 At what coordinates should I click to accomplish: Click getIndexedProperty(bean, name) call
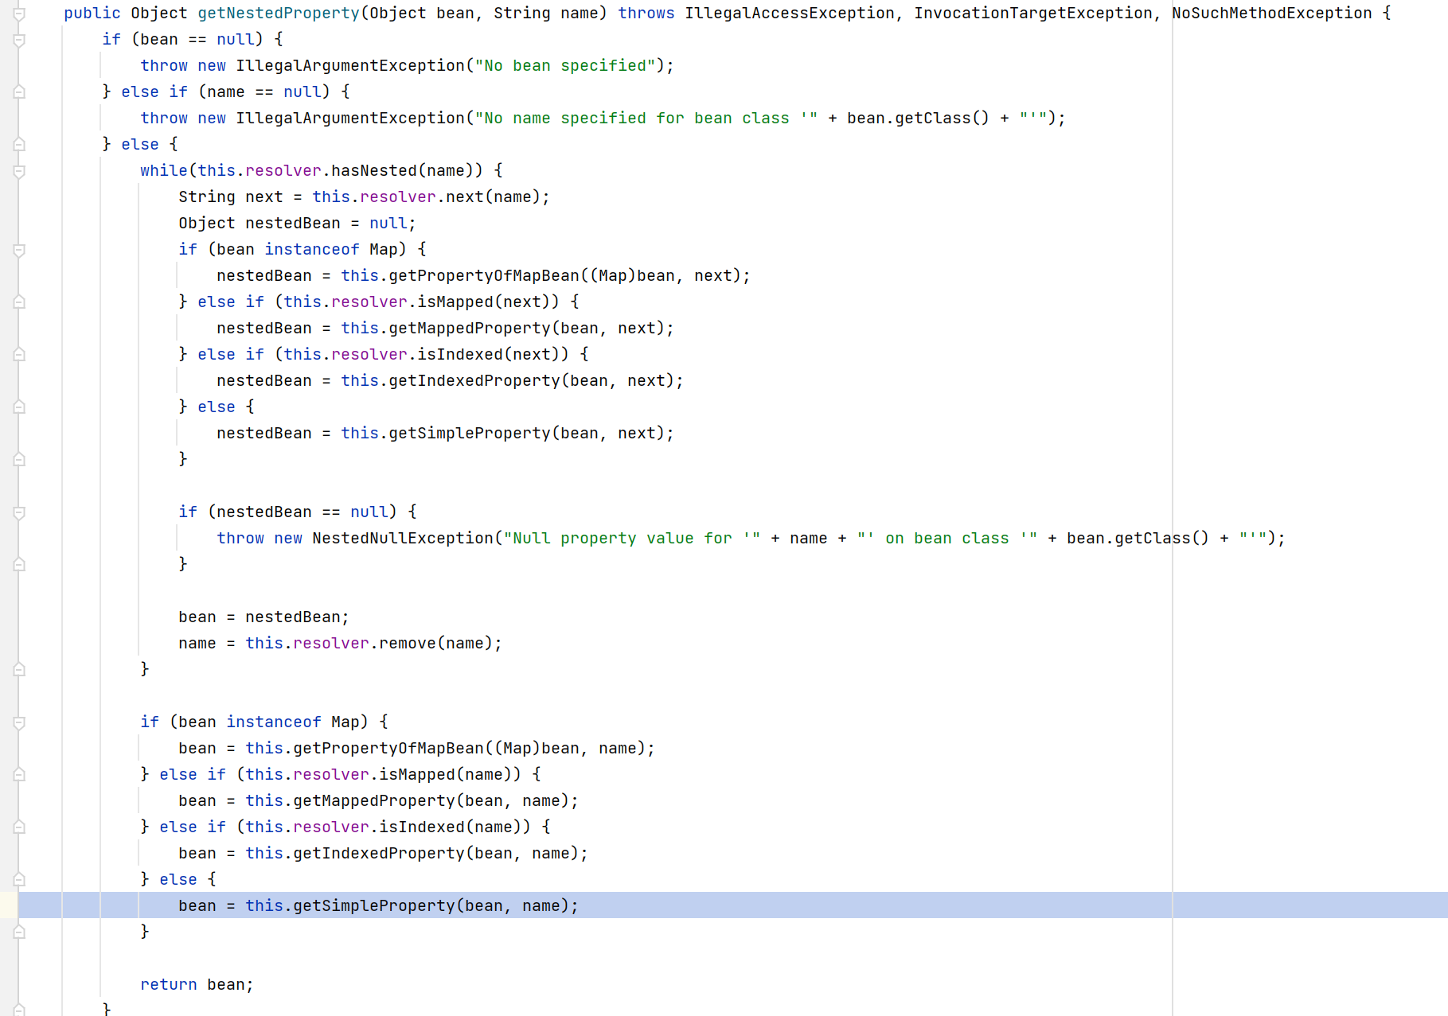pos(416,854)
